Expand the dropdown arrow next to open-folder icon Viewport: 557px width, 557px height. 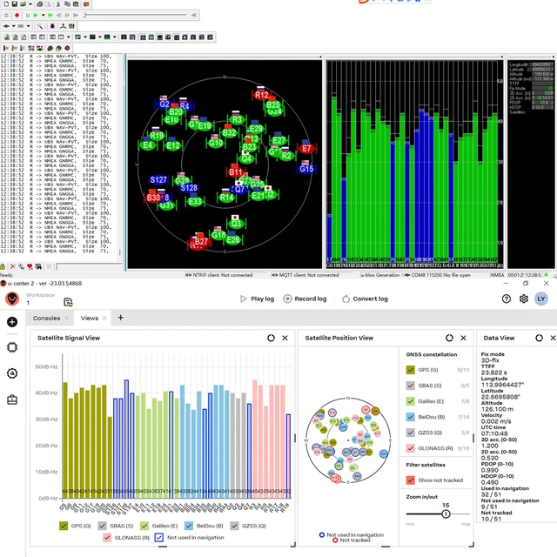30,3
